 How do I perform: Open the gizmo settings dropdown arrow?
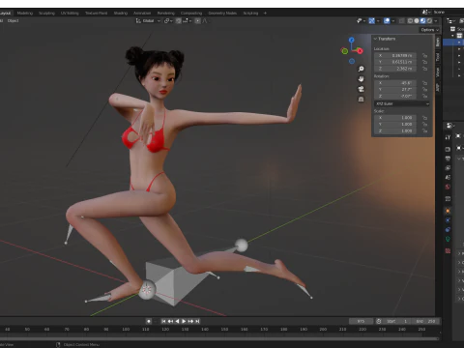click(378, 21)
